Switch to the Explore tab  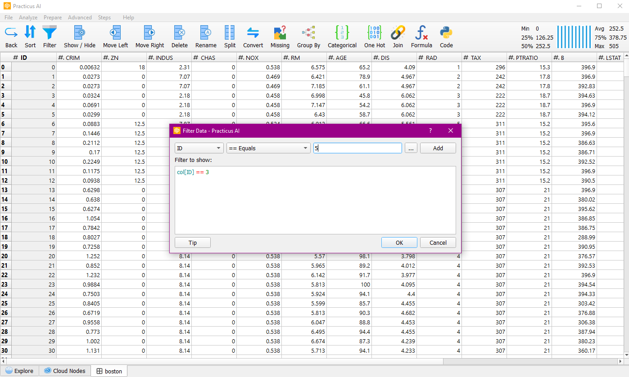[19, 371]
